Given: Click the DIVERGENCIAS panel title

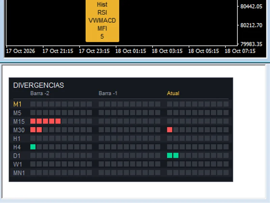Looking at the screenshot, I should (x=38, y=85).
